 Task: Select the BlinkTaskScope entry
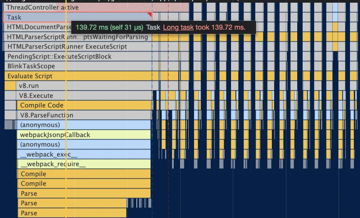(78, 66)
